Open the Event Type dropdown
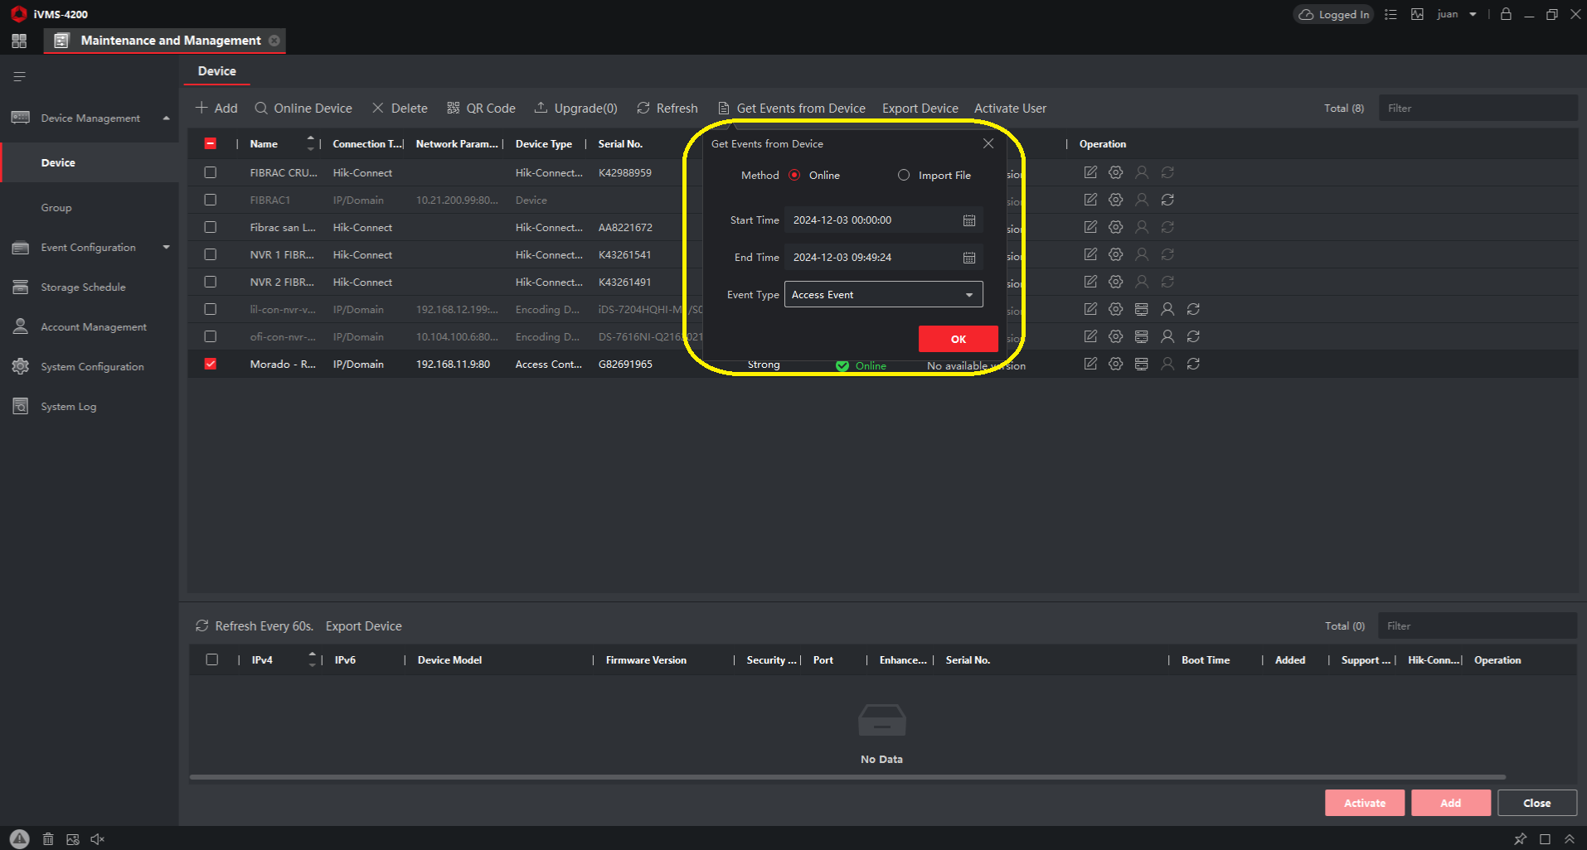This screenshot has width=1587, height=850. click(x=883, y=295)
